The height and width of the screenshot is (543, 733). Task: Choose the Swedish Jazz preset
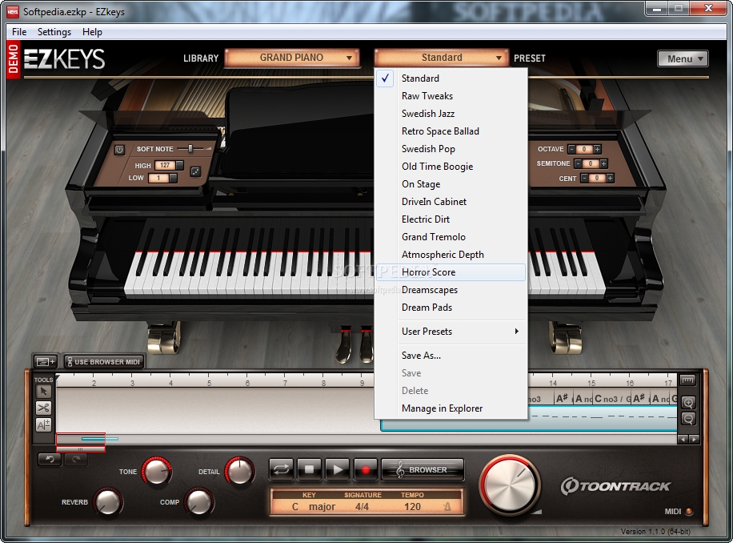(451, 113)
